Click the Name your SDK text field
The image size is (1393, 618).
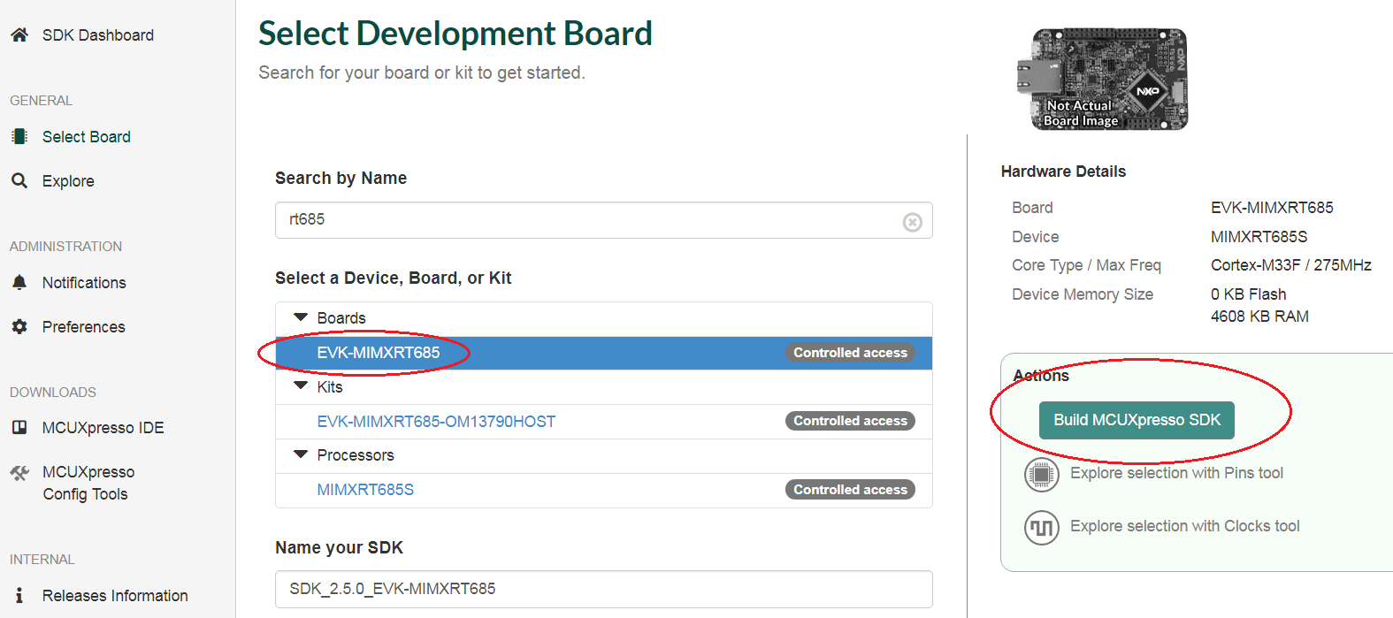603,589
